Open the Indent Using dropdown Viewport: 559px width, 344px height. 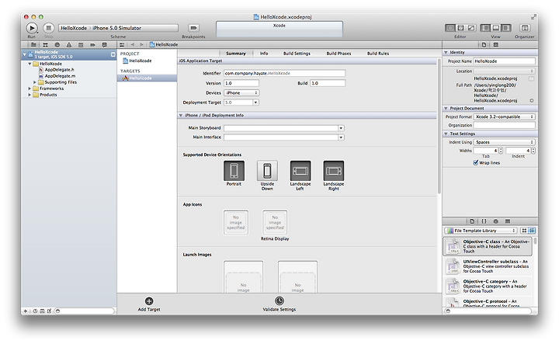[x=505, y=142]
